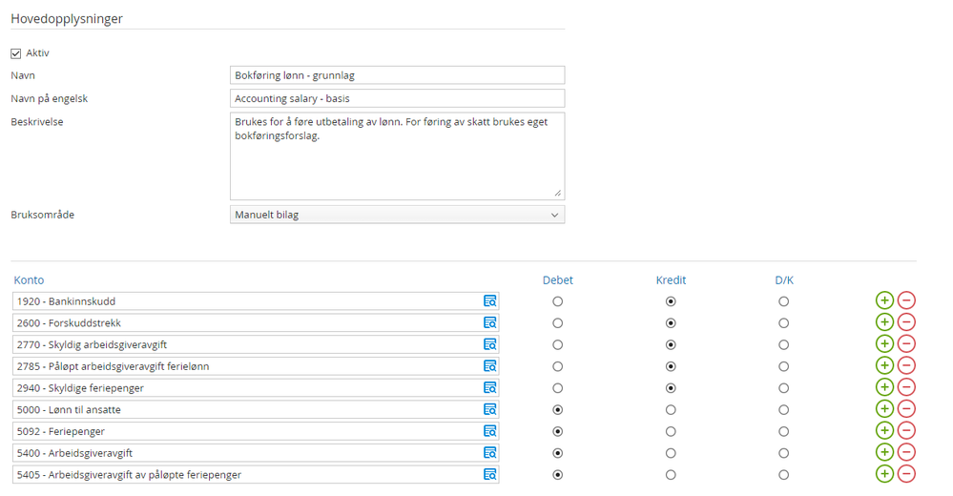This screenshot has width=953, height=496.
Task: Open the Bruksområde dropdown
Action: pyautogui.click(x=397, y=216)
